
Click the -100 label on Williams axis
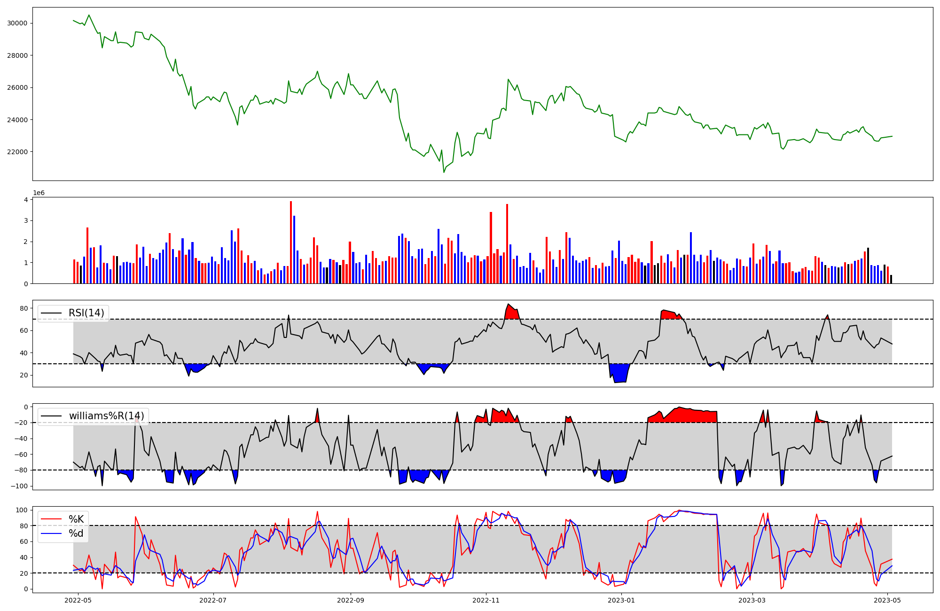point(19,486)
